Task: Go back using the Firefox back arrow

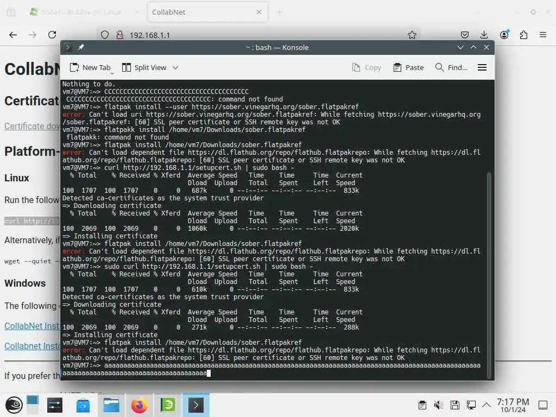Action: coord(13,35)
